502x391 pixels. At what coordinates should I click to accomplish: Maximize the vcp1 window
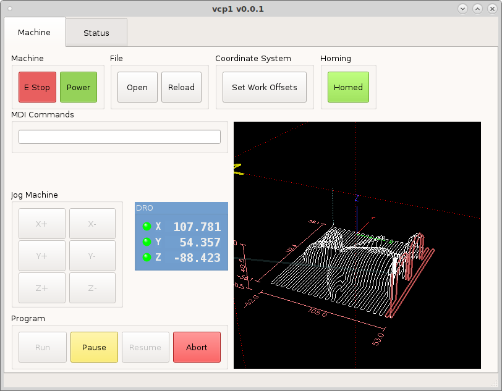[x=477, y=9]
